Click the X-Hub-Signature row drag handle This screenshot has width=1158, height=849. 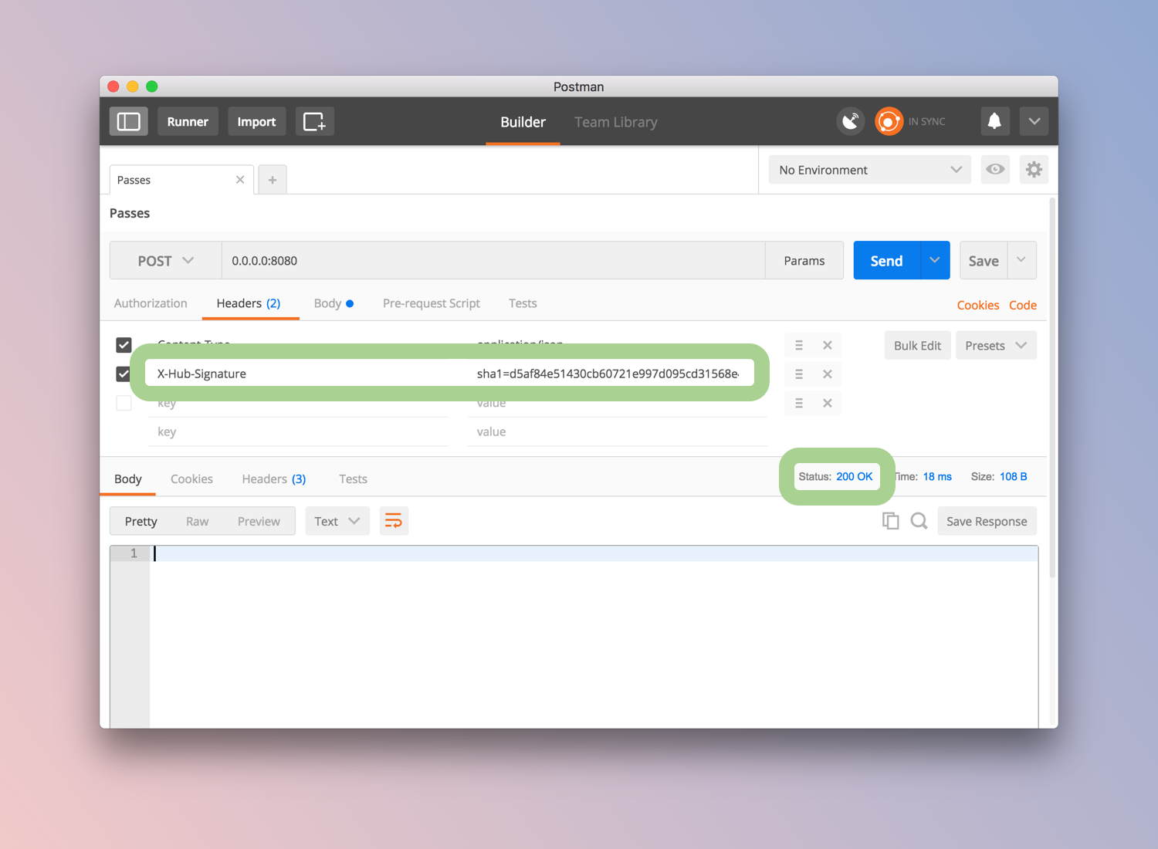click(799, 374)
